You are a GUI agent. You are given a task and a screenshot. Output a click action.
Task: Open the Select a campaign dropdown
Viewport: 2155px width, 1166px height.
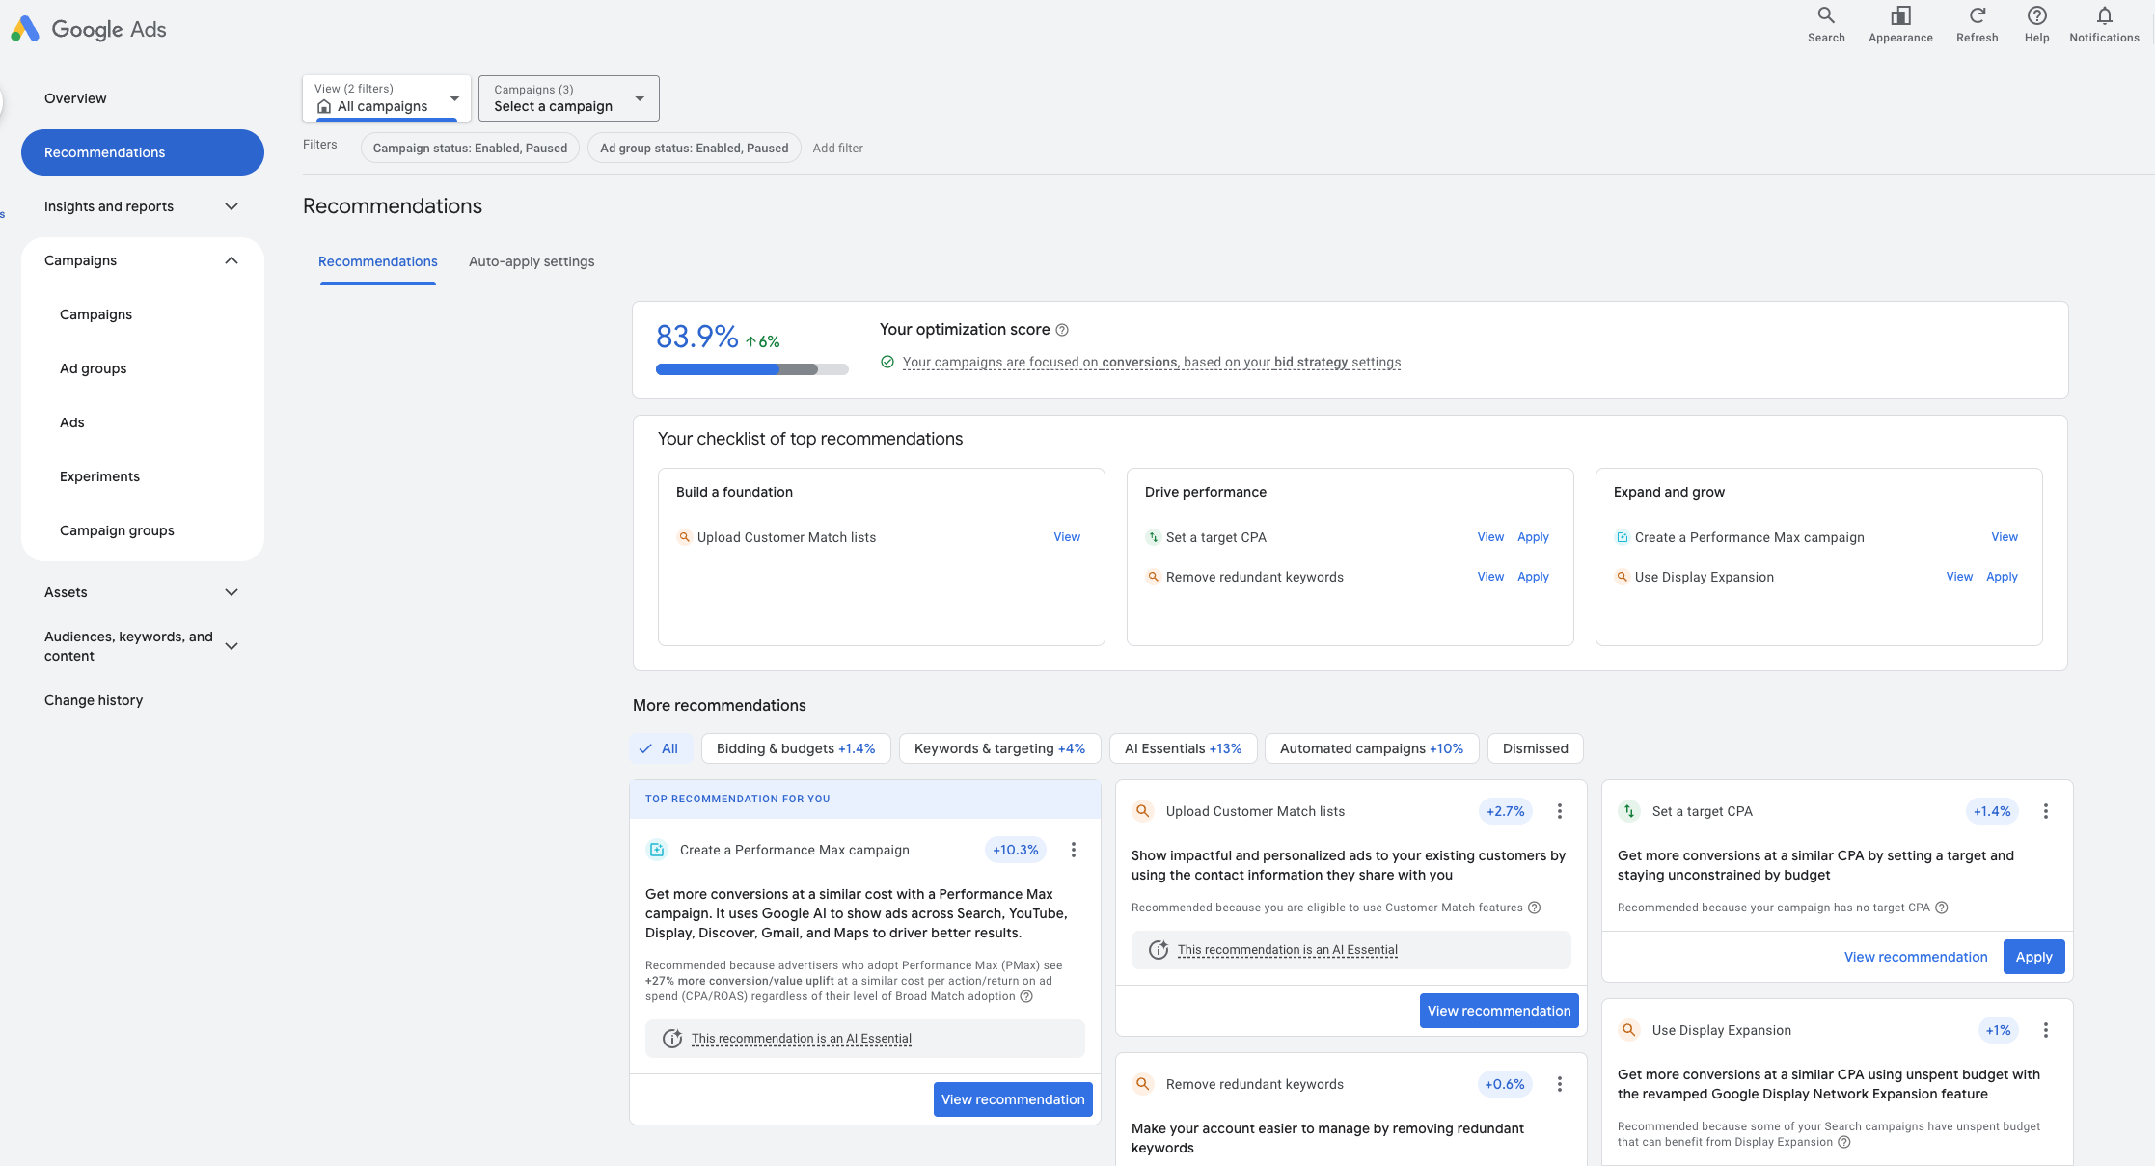click(x=568, y=98)
